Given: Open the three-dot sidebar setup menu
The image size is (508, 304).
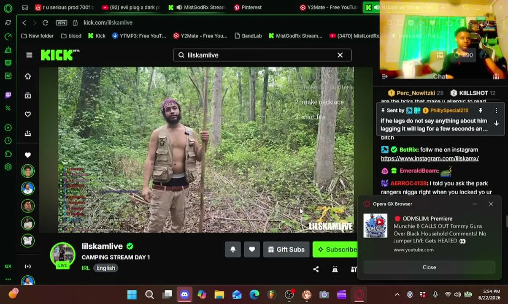Looking at the screenshot, I should pyautogui.click(x=8, y=279).
